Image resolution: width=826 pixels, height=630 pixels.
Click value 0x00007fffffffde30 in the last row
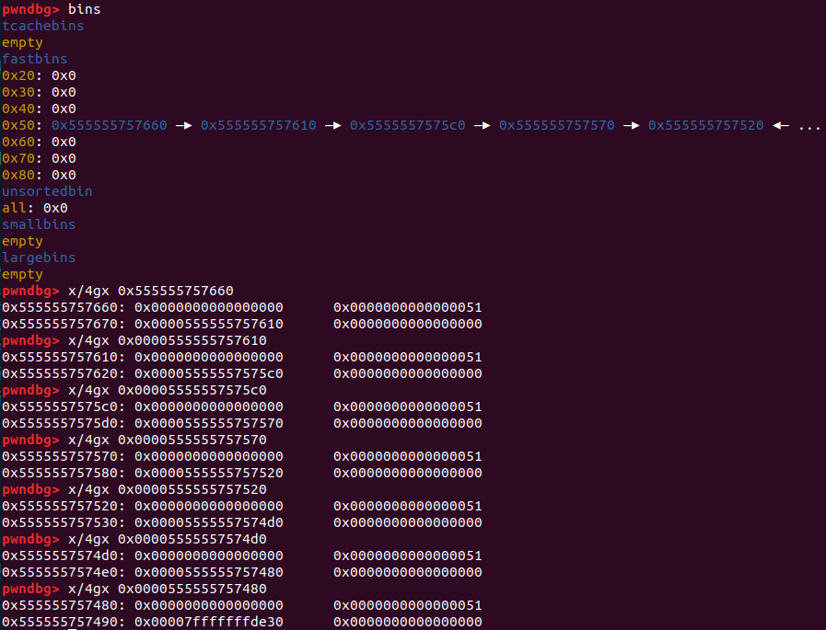209,622
